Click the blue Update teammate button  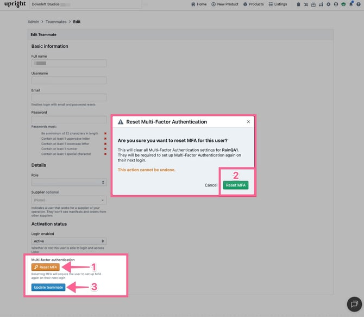[x=48, y=287]
